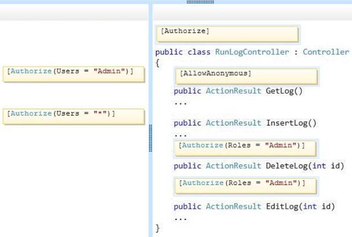Screen dimensions: 352x237
Task: Click the ellipsis below the EditLog method
Action: [x=180, y=218]
